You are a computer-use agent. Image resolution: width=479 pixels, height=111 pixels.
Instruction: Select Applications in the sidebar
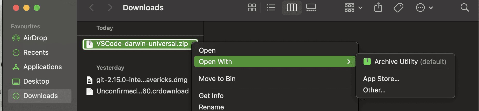tap(42, 67)
